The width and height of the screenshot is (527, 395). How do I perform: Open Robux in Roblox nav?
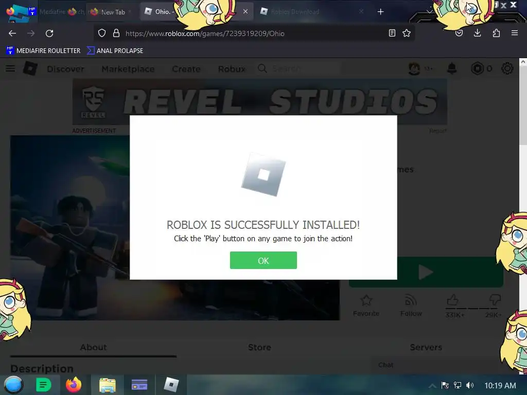coord(232,69)
